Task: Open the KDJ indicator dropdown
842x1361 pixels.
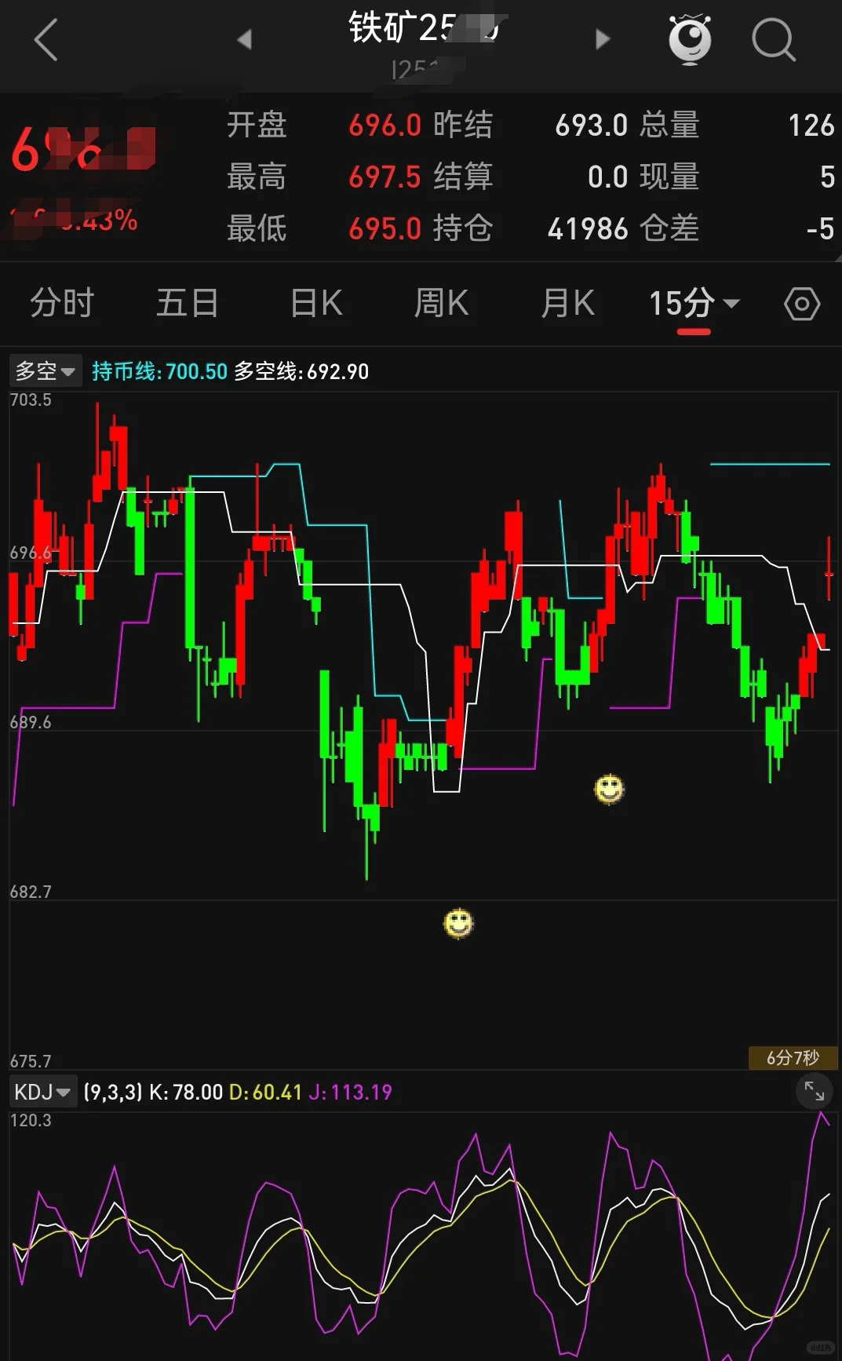Action: pyautogui.click(x=43, y=1092)
